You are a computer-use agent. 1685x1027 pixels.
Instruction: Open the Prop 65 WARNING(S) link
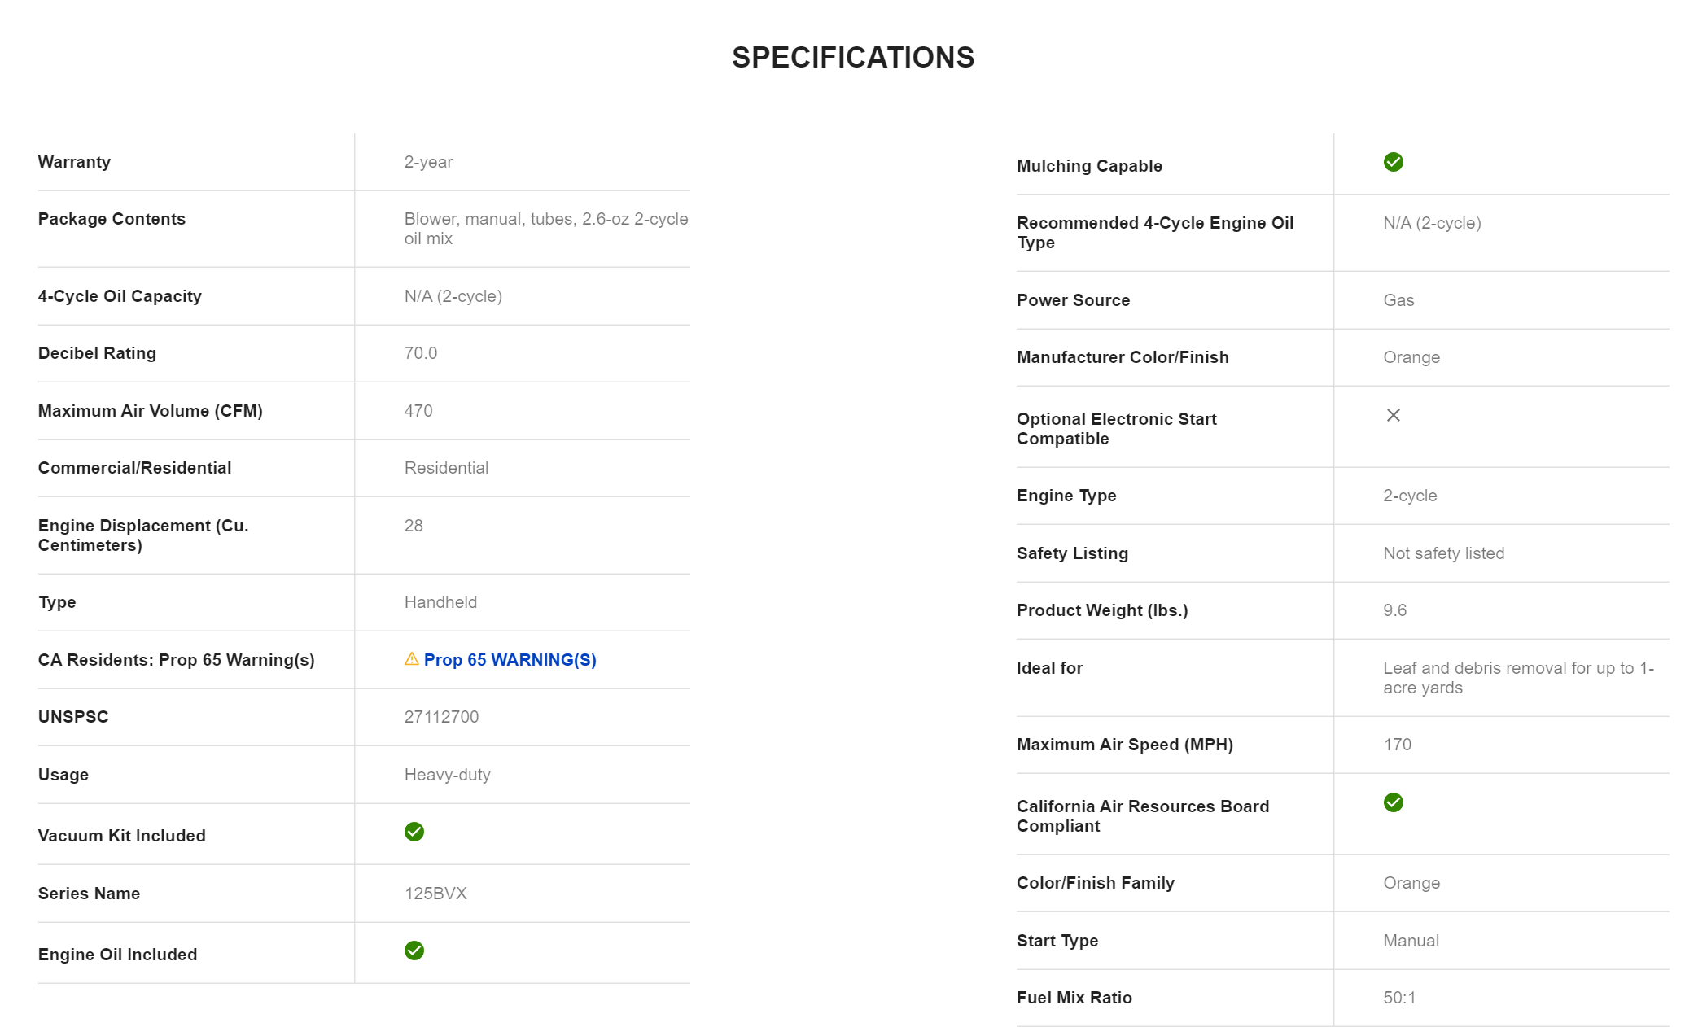click(x=510, y=660)
